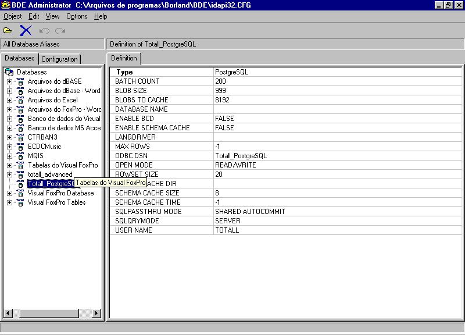Viewport: 465px width, 335px height.
Task: Click the tree's right scroll arrow
Action: pyautogui.click(x=96, y=313)
